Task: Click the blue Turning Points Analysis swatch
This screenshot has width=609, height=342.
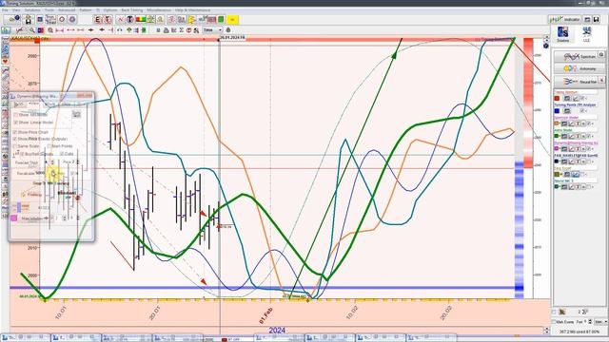Action: click(x=557, y=111)
